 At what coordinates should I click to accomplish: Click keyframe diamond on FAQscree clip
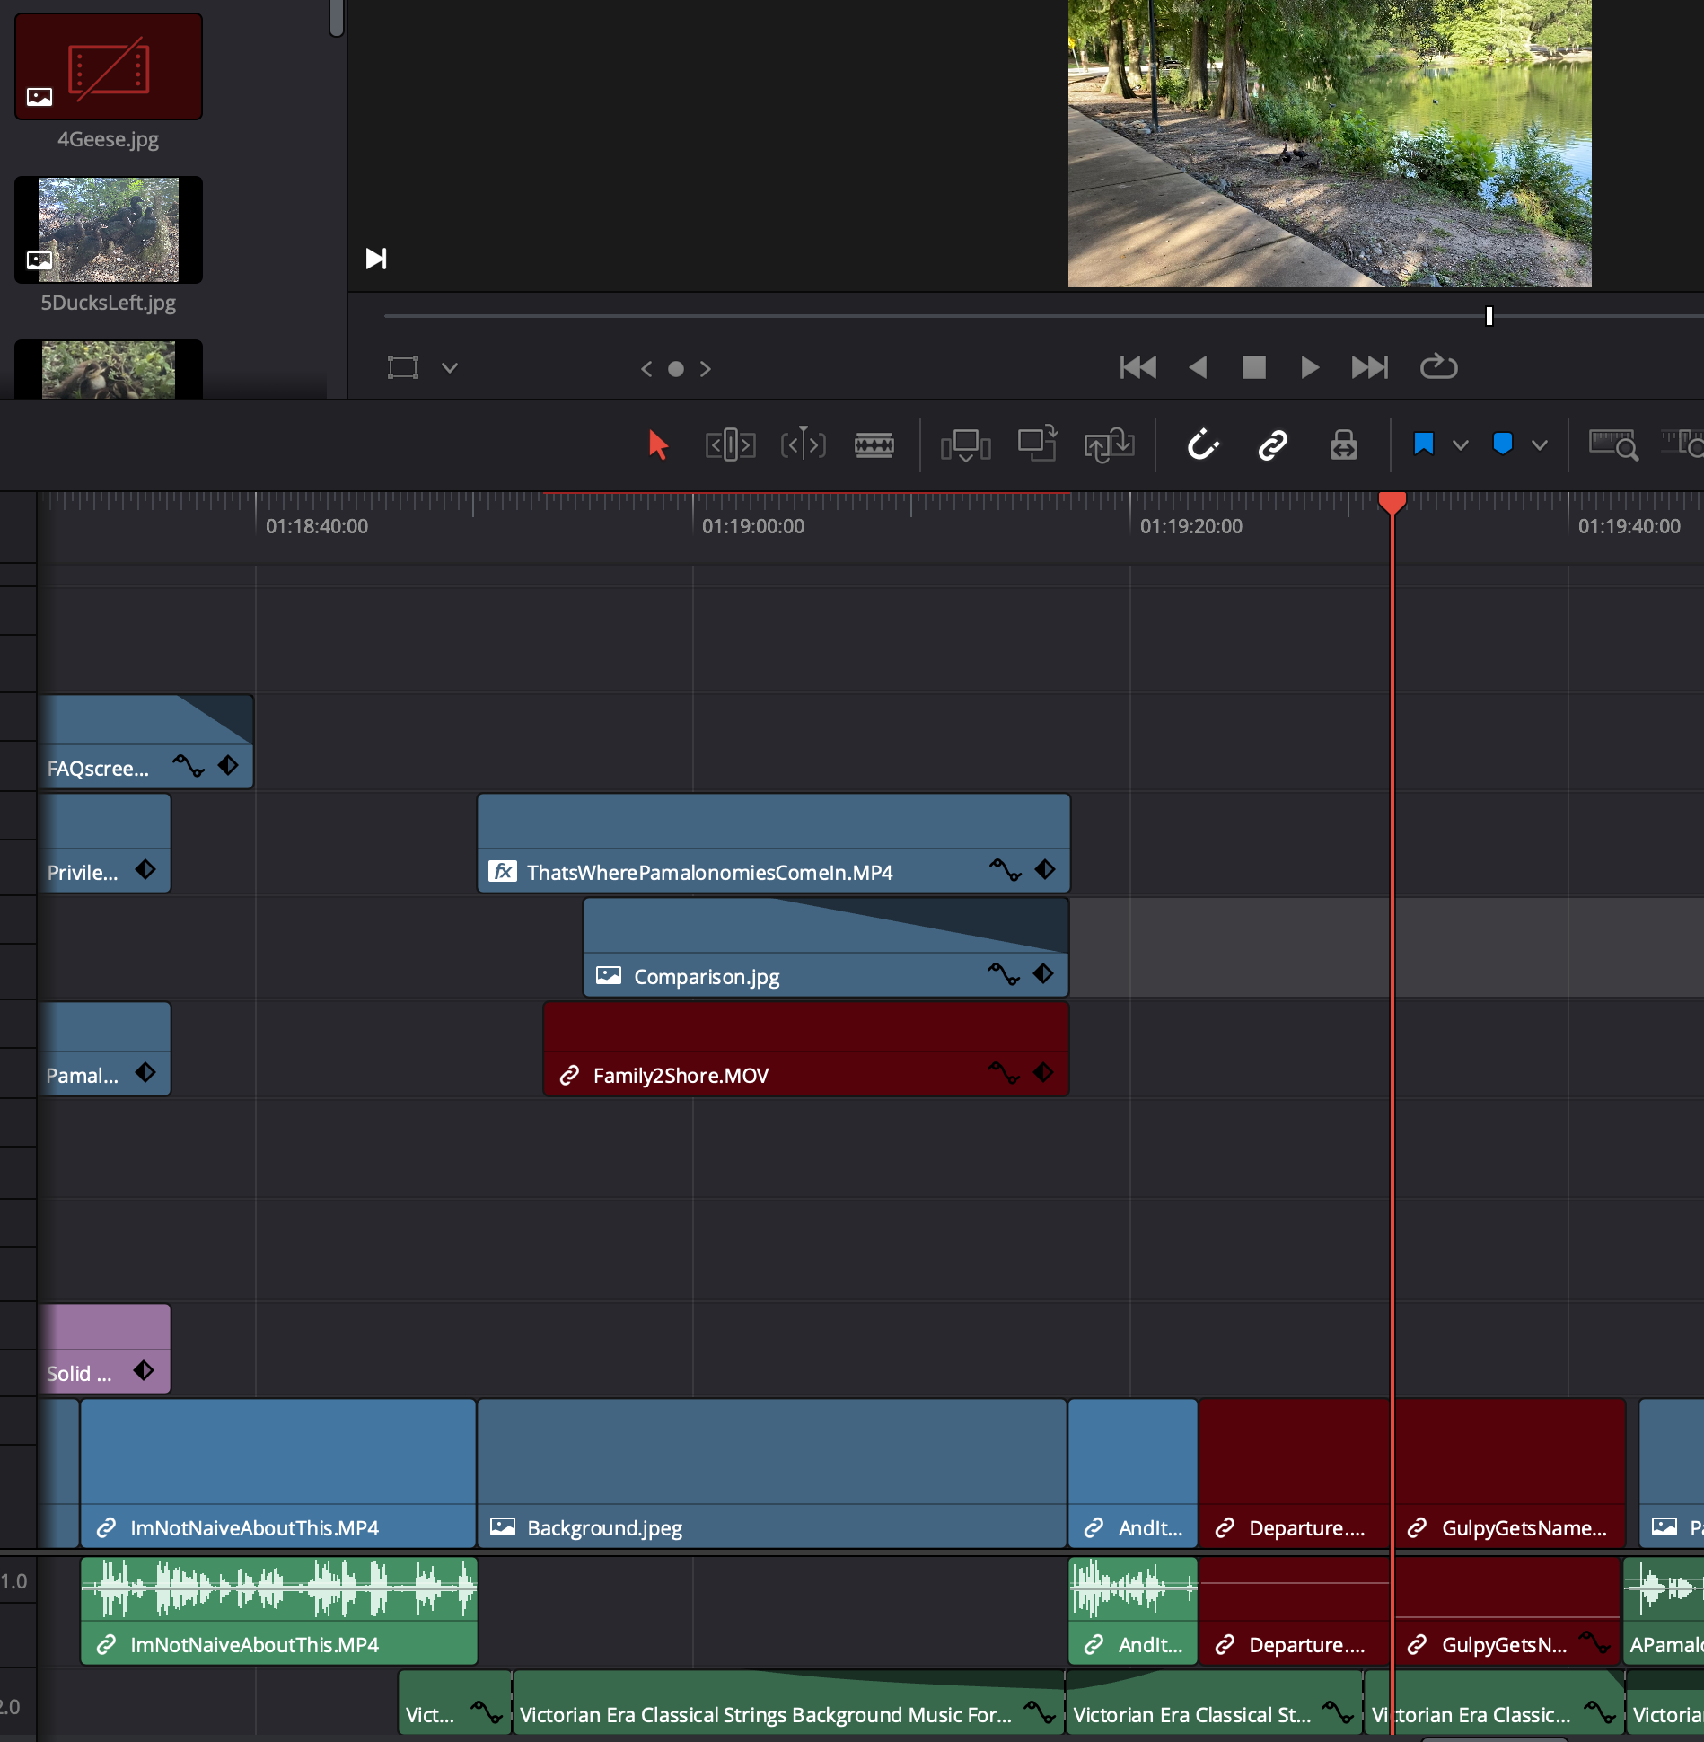click(228, 766)
